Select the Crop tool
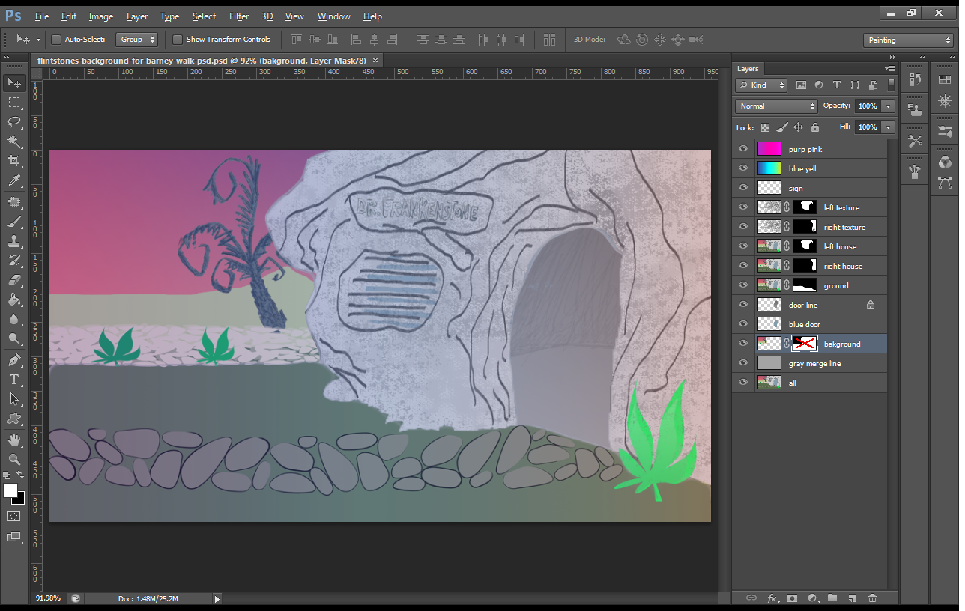This screenshot has height=611, width=965. point(14,160)
